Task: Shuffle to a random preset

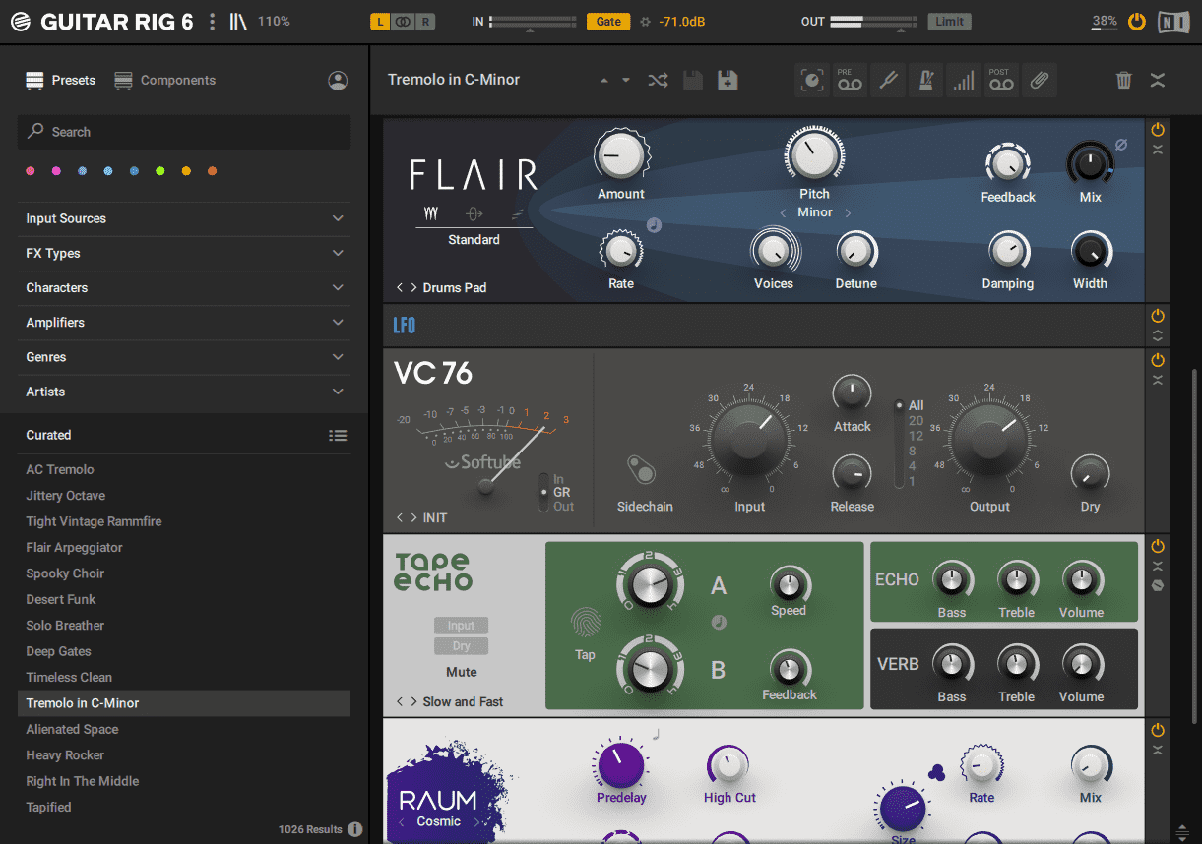Action: (658, 81)
